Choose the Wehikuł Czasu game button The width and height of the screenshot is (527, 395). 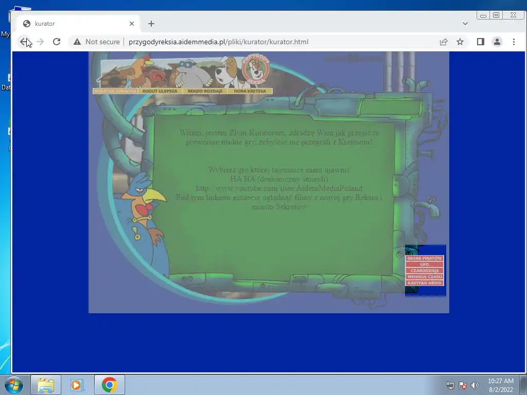point(425,277)
